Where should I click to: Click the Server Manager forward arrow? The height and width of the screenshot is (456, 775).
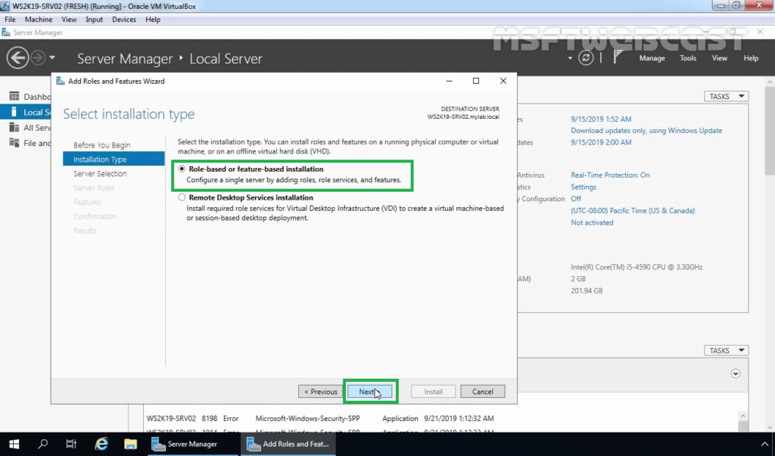click(x=38, y=57)
